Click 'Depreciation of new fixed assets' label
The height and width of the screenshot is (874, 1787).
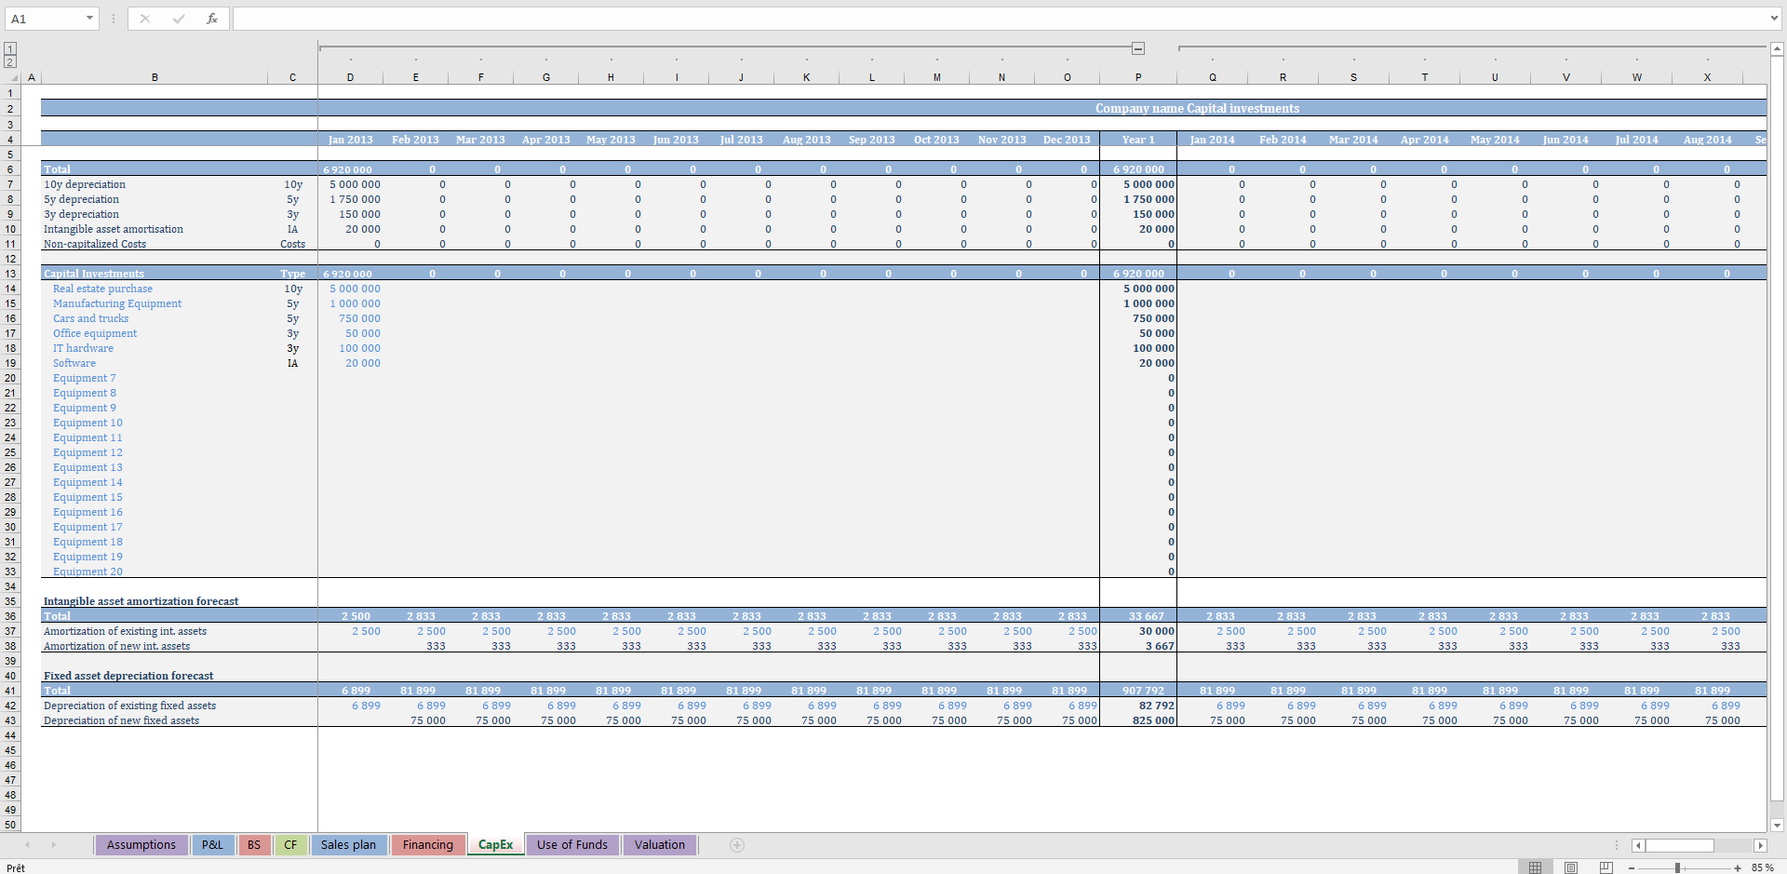pos(121,720)
